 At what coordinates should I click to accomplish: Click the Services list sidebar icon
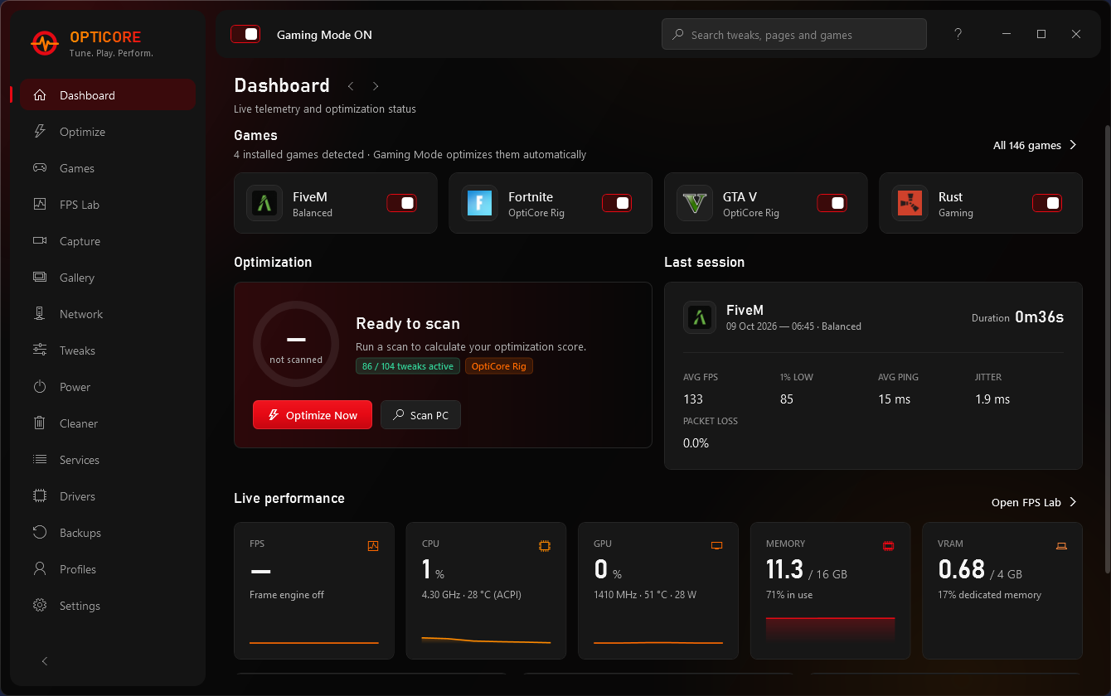click(x=40, y=460)
